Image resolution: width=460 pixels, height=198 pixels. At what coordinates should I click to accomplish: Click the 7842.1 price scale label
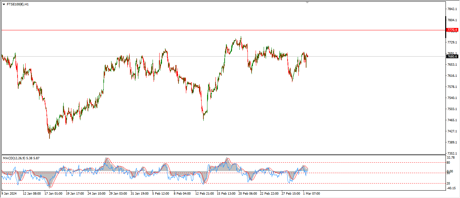point(452,9)
